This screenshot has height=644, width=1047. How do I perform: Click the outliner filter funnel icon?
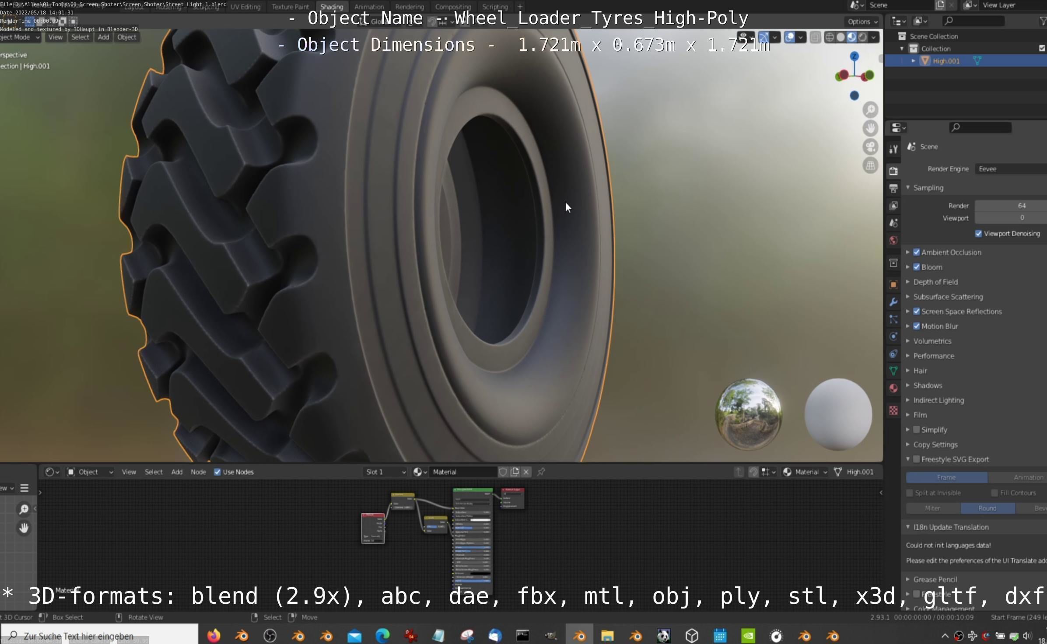[1043, 21]
